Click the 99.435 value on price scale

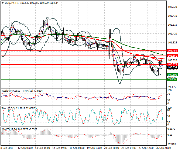171,87
